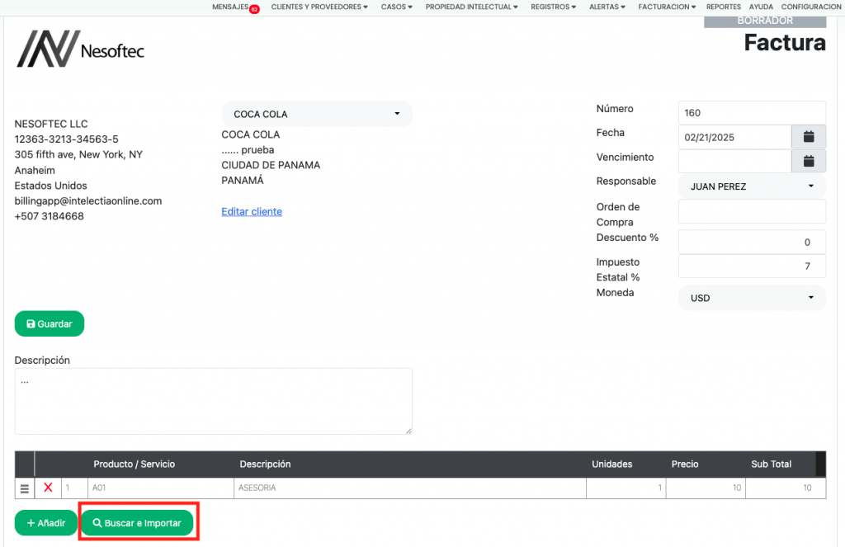Open the Propiedad Intelectual menu

click(x=471, y=7)
